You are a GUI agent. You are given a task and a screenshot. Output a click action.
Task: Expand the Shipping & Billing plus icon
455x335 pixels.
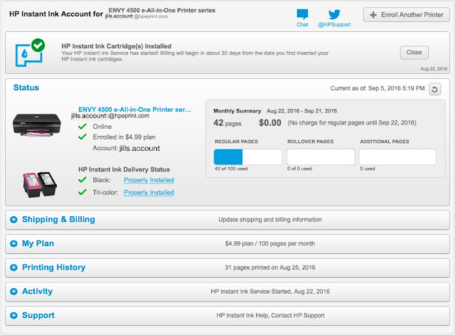point(14,220)
